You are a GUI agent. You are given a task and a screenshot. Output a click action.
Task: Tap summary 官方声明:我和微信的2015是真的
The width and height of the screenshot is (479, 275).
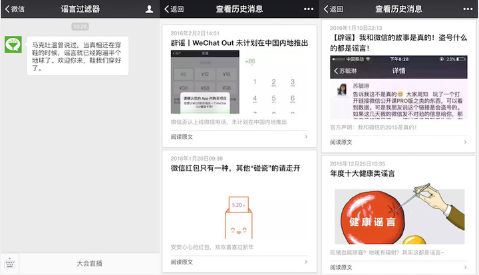[x=373, y=127]
